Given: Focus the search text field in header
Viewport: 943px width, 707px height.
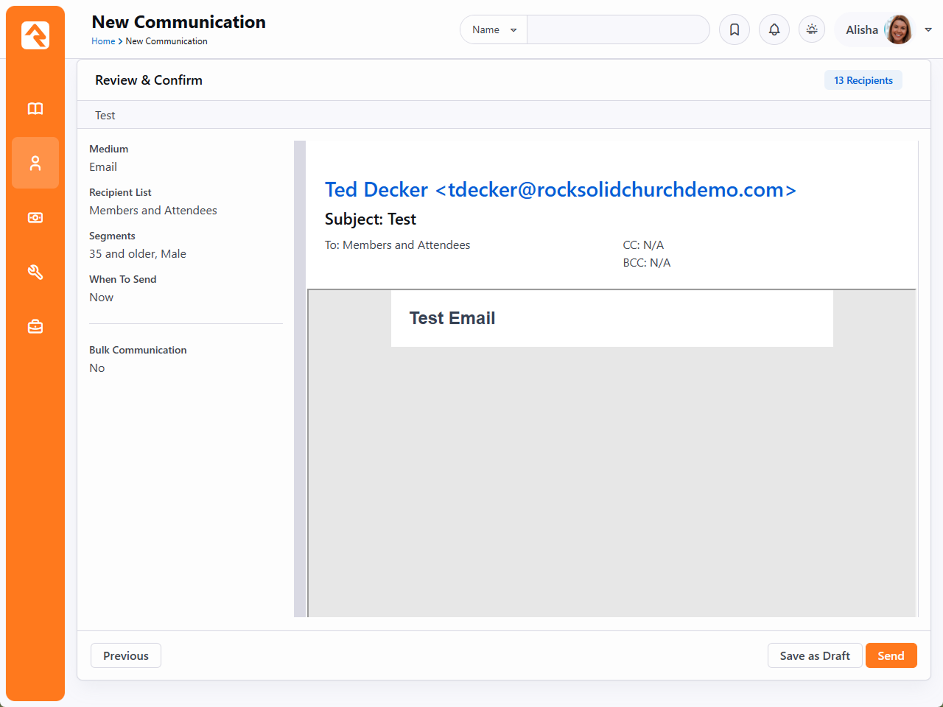Looking at the screenshot, I should (617, 29).
